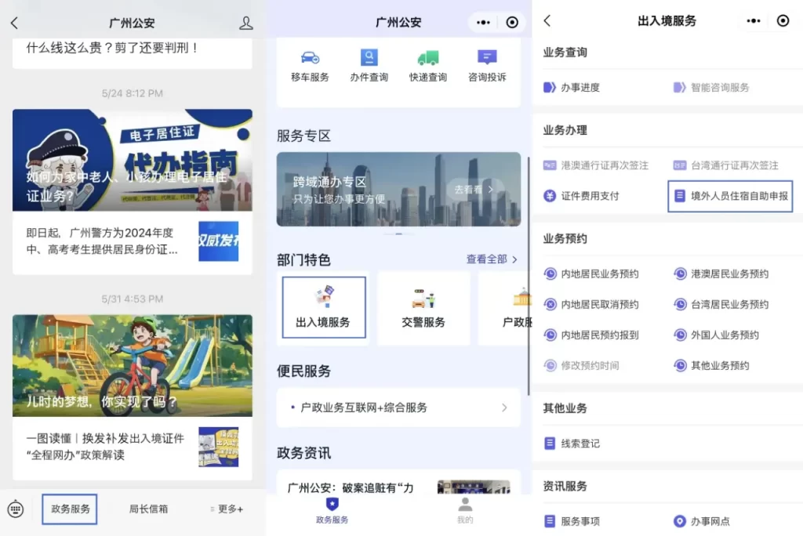Screen dimensions: 803x536
Task: Switch to the 我的 tab
Action: pyautogui.click(x=465, y=510)
